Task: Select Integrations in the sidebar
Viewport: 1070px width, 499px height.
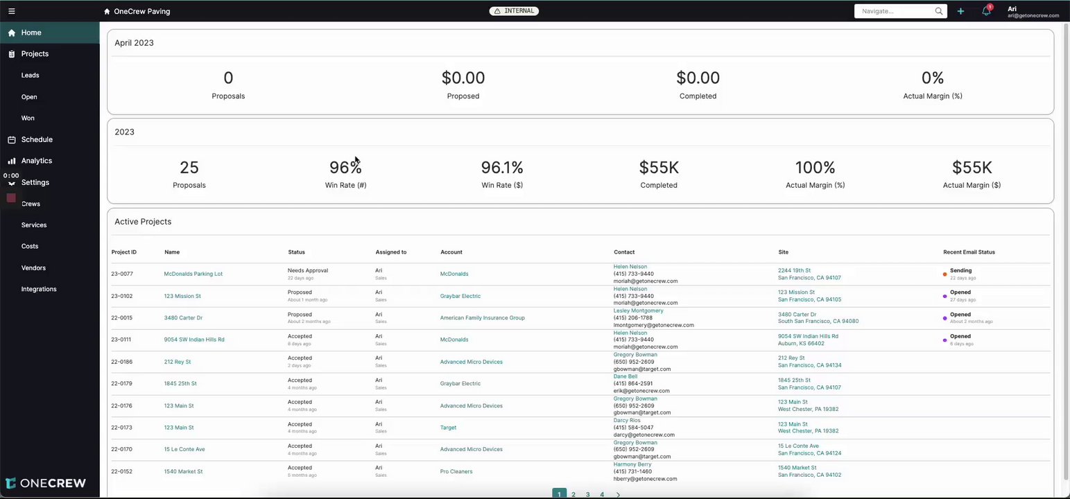Action: 39,289
